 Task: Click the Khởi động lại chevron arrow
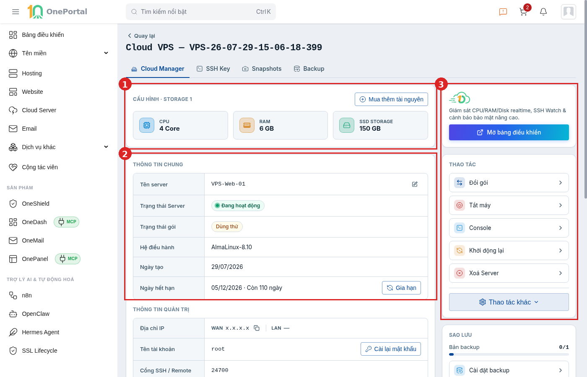(561, 250)
